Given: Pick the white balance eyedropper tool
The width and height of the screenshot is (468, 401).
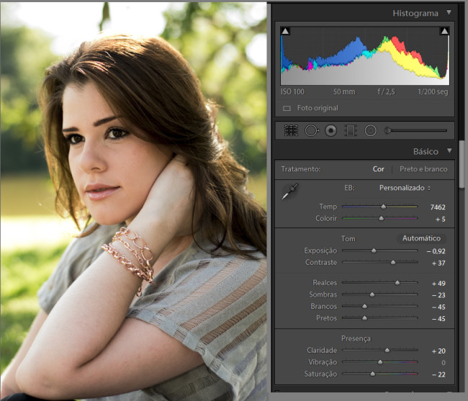Looking at the screenshot, I should (x=290, y=192).
